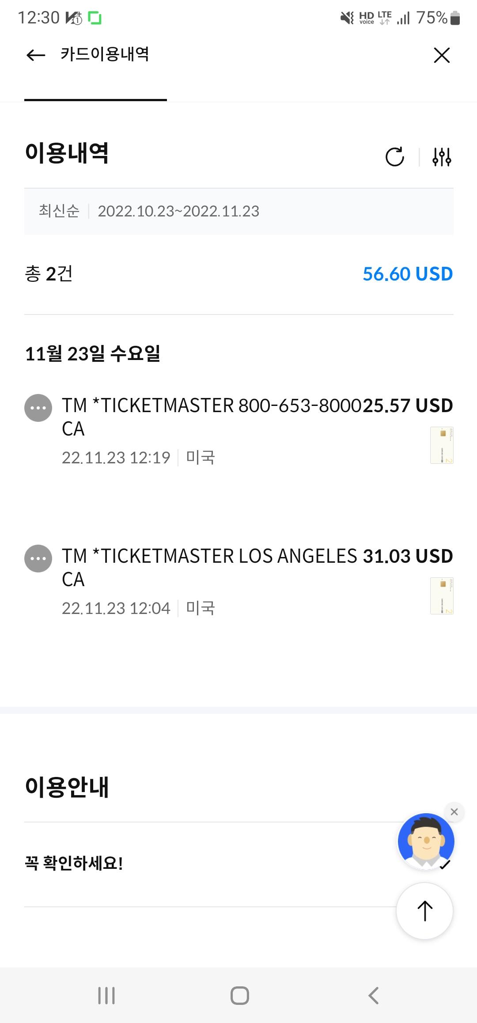The image size is (477, 1023).
Task: Open the card thumbnail under 25.57 USD
Action: click(x=442, y=445)
